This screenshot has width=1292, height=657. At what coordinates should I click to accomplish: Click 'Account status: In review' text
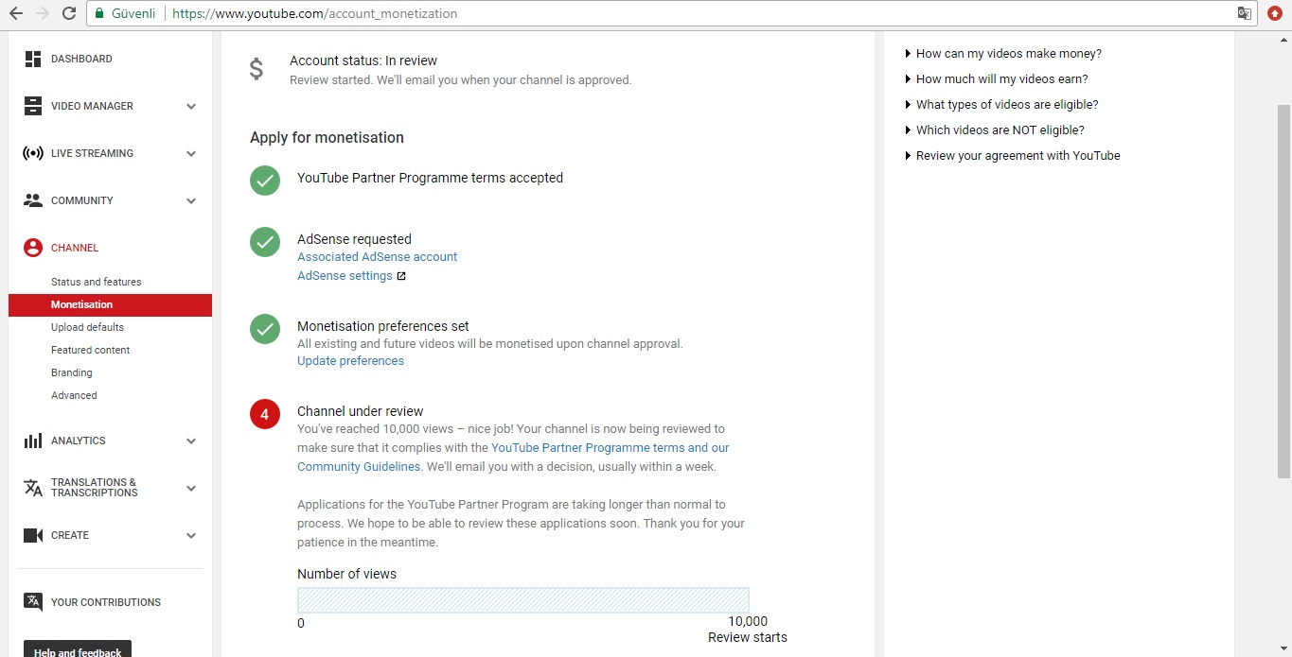pos(363,61)
